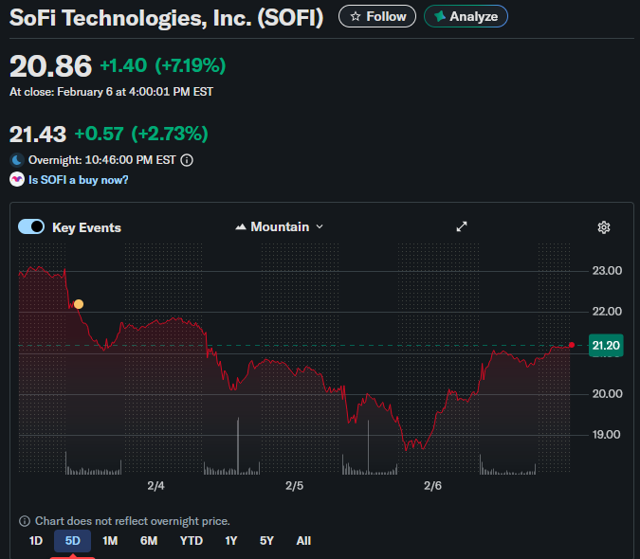Image resolution: width=640 pixels, height=559 pixels.
Task: Switch to the 5Y range
Action: pos(266,541)
